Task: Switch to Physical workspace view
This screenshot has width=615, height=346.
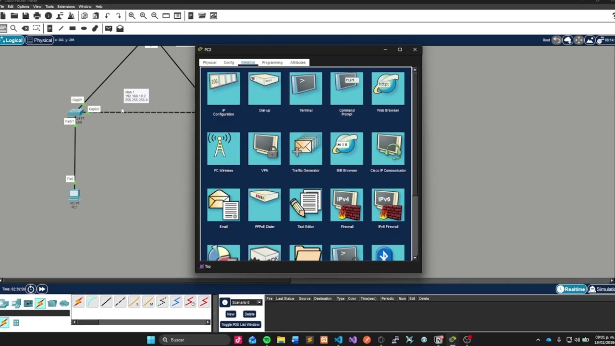Action: 40,40
